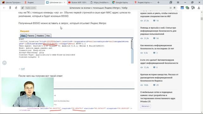Open browser downloads
203x114 pixels.
[x=199, y=8]
